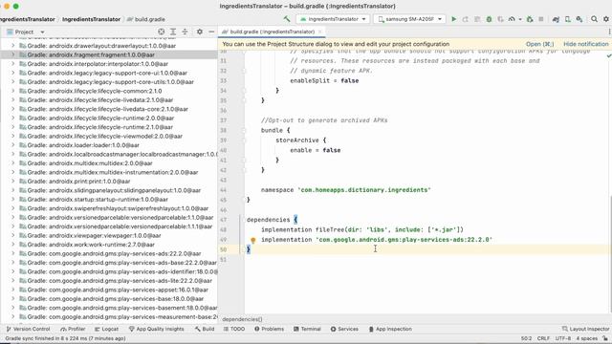Select Gradle: androidx.multidex:multidex:2.0.0@aar row
Screen dimensions: 612x344
point(109,163)
